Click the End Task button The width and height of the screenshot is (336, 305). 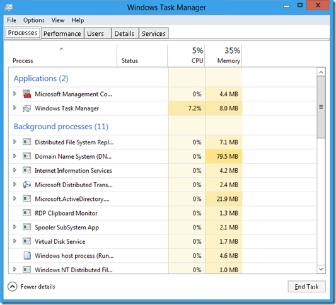(x=306, y=286)
